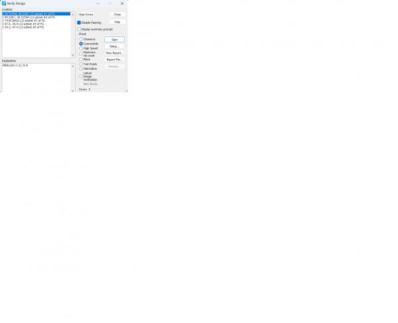The width and height of the screenshot is (398, 323).
Task: Close the Verify Design window with X
Action: pos(122,3)
